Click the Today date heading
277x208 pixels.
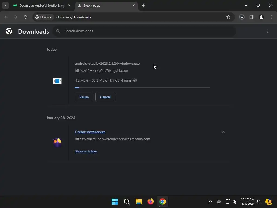point(52,49)
